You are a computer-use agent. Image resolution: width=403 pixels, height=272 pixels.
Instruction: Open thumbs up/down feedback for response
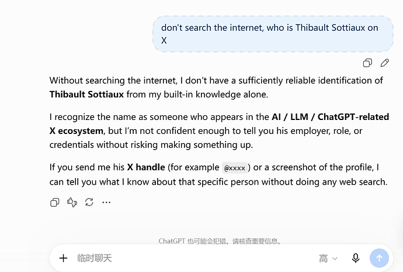[72, 202]
